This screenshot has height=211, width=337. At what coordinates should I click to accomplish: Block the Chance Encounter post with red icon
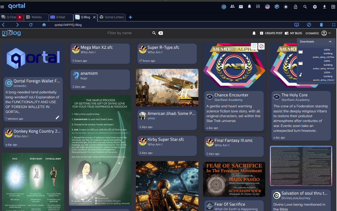[261, 46]
